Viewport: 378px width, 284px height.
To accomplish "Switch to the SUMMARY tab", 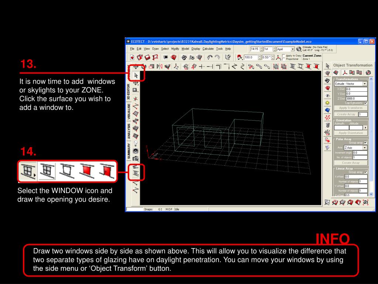I will 129,151.
